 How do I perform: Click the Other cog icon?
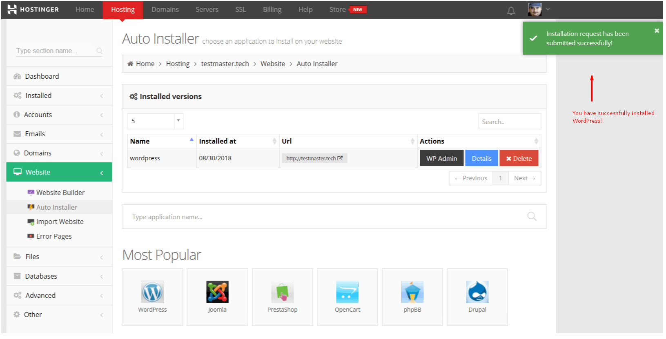[17, 314]
